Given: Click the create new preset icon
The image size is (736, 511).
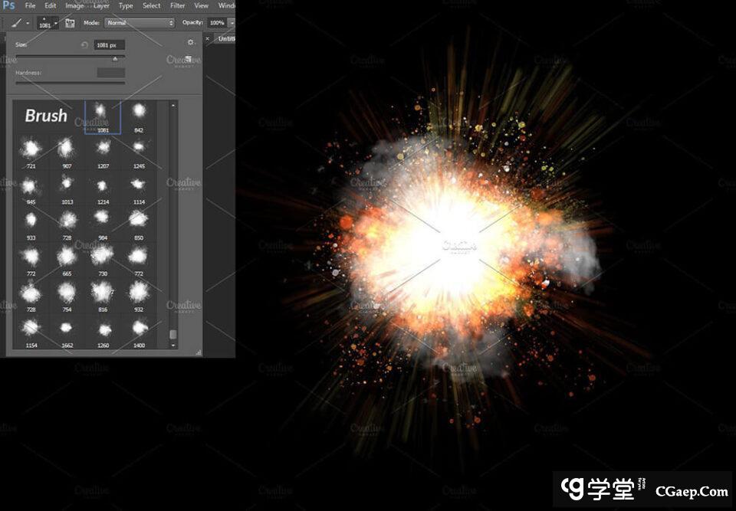Looking at the screenshot, I should coord(189,59).
